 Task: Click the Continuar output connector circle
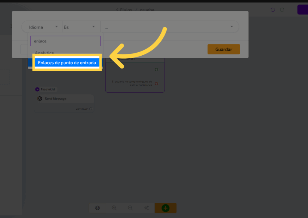point(91,109)
